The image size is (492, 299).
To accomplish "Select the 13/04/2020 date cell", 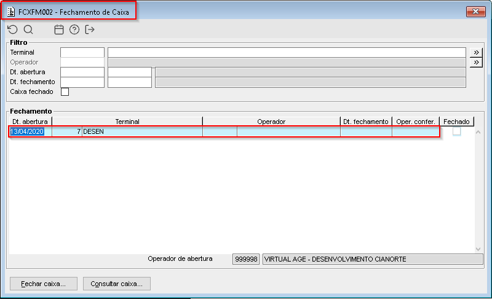I will click(30, 131).
